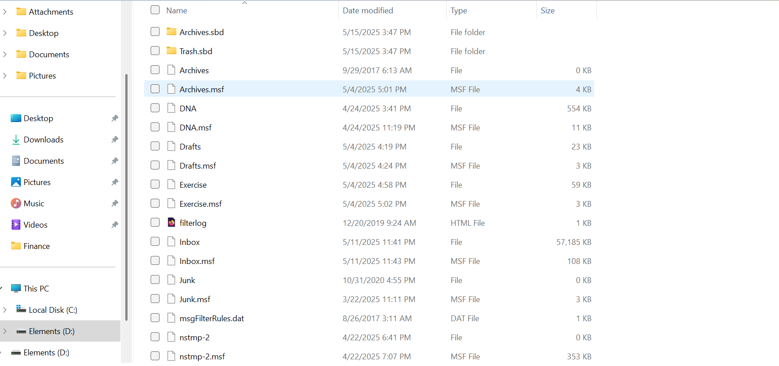
Task: Click the Attachments folder icon in sidebar
Action: pos(21,12)
